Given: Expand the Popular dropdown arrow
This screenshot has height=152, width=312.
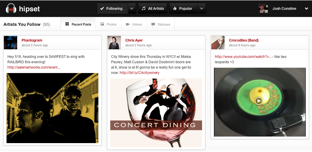Looking at the screenshot, I should tap(202, 9).
